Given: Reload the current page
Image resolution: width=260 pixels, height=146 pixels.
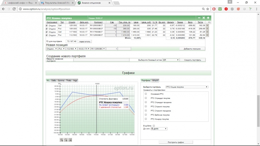Looking at the screenshot, I should (14, 9).
